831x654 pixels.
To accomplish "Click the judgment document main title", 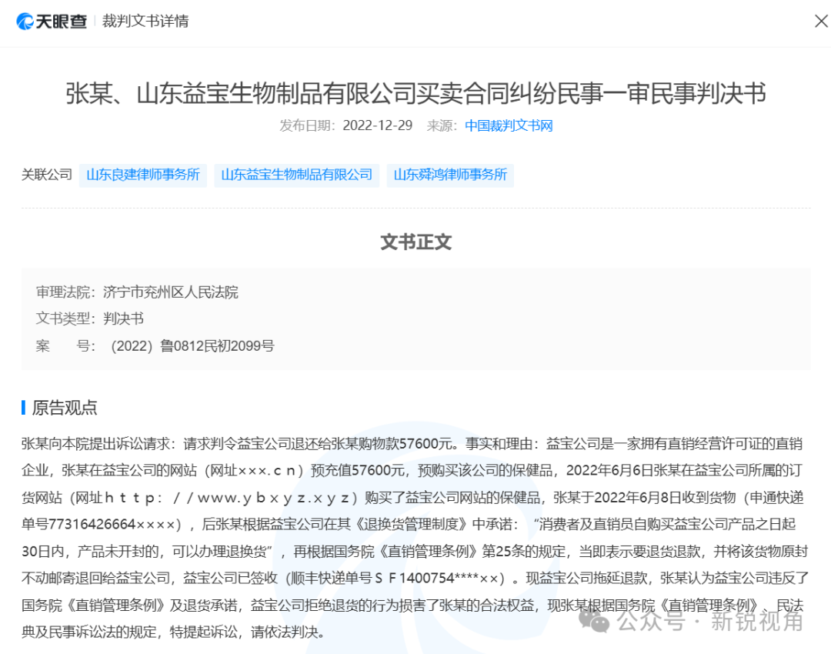I will pyautogui.click(x=415, y=93).
